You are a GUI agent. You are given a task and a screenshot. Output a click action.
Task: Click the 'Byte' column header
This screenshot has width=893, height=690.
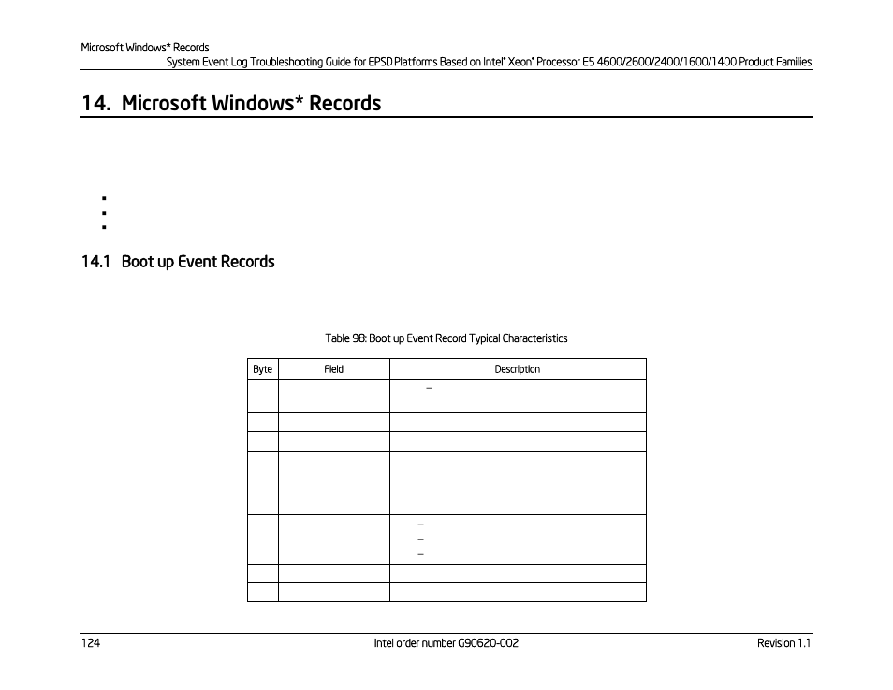click(262, 369)
